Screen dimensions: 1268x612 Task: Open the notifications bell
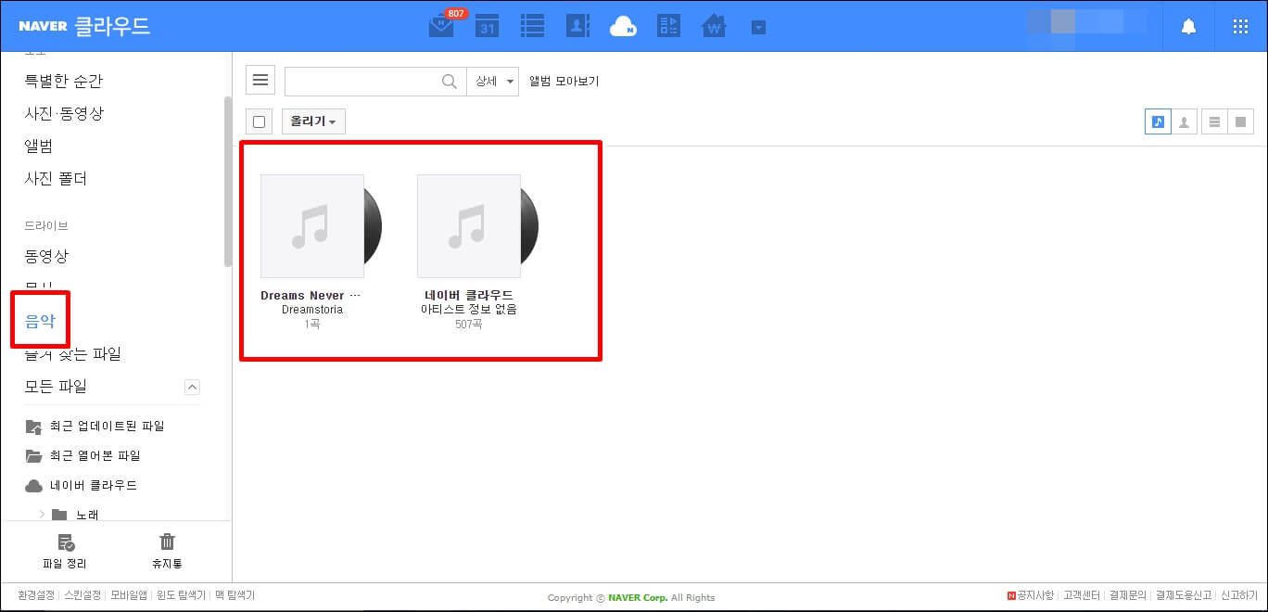1188,27
